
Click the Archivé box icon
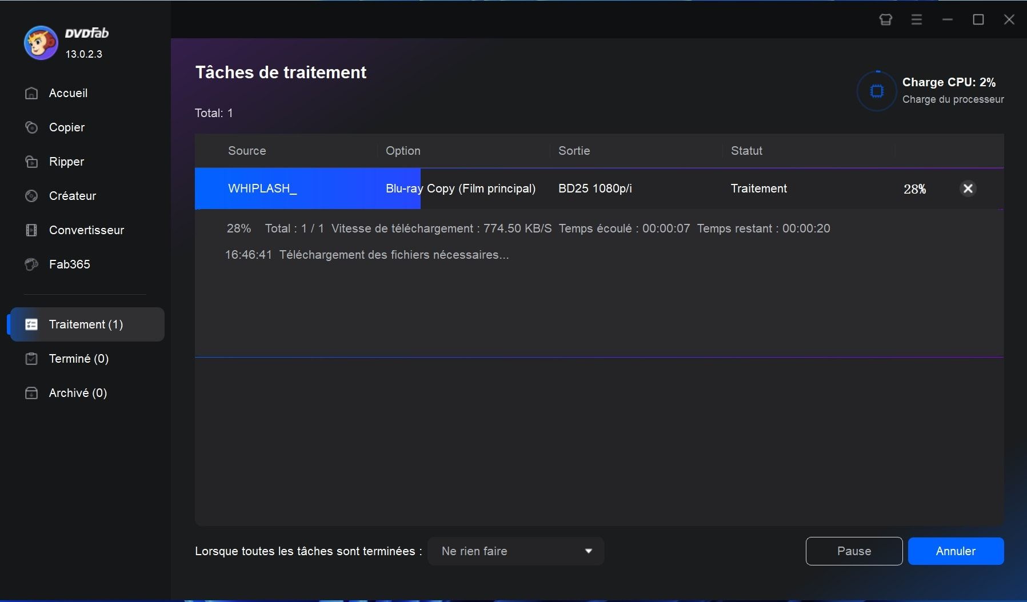coord(31,393)
